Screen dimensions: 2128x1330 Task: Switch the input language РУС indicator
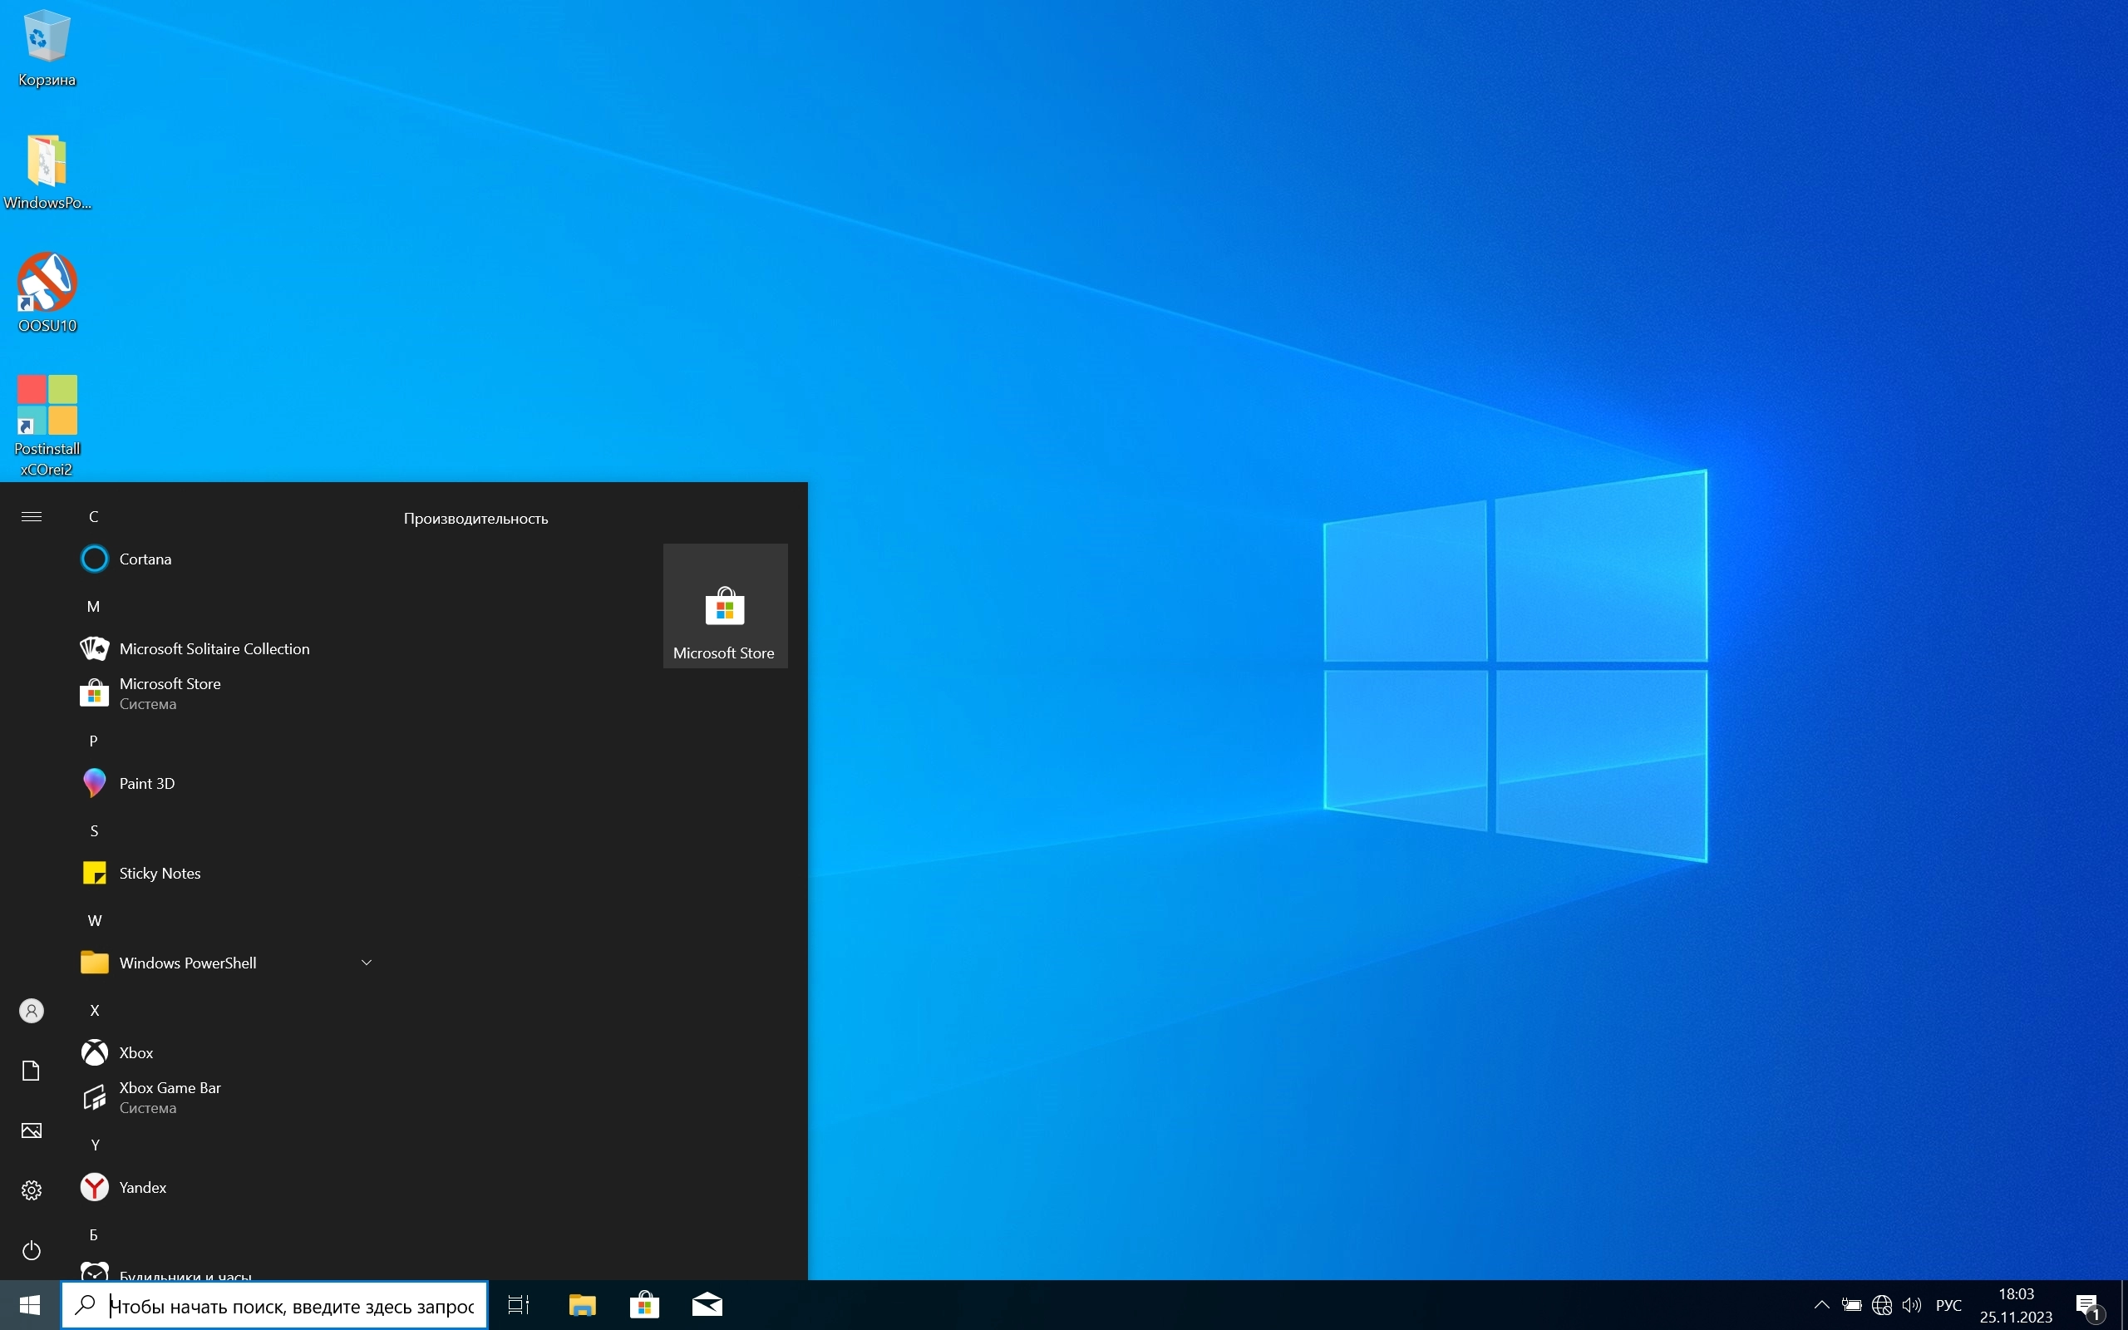pos(1948,1305)
